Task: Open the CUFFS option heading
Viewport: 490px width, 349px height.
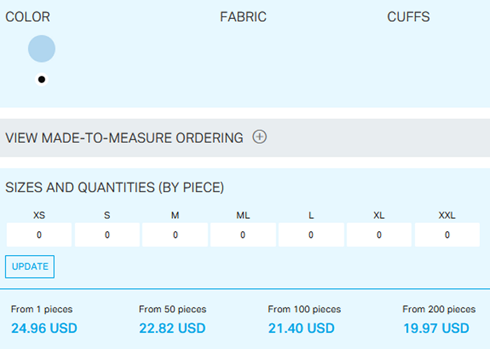Action: [408, 17]
